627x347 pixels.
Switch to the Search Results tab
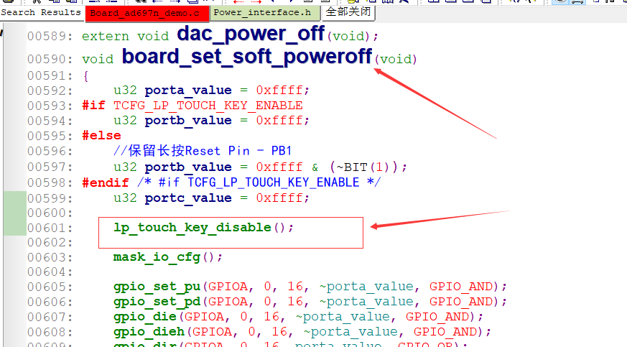click(x=41, y=12)
